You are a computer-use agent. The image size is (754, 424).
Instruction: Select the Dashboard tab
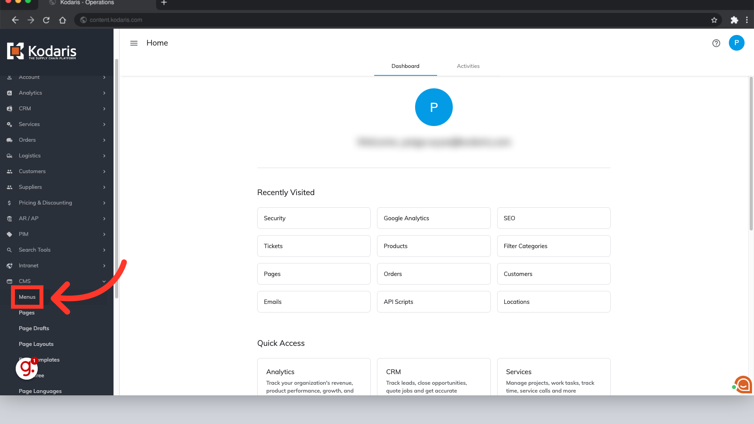pos(405,66)
